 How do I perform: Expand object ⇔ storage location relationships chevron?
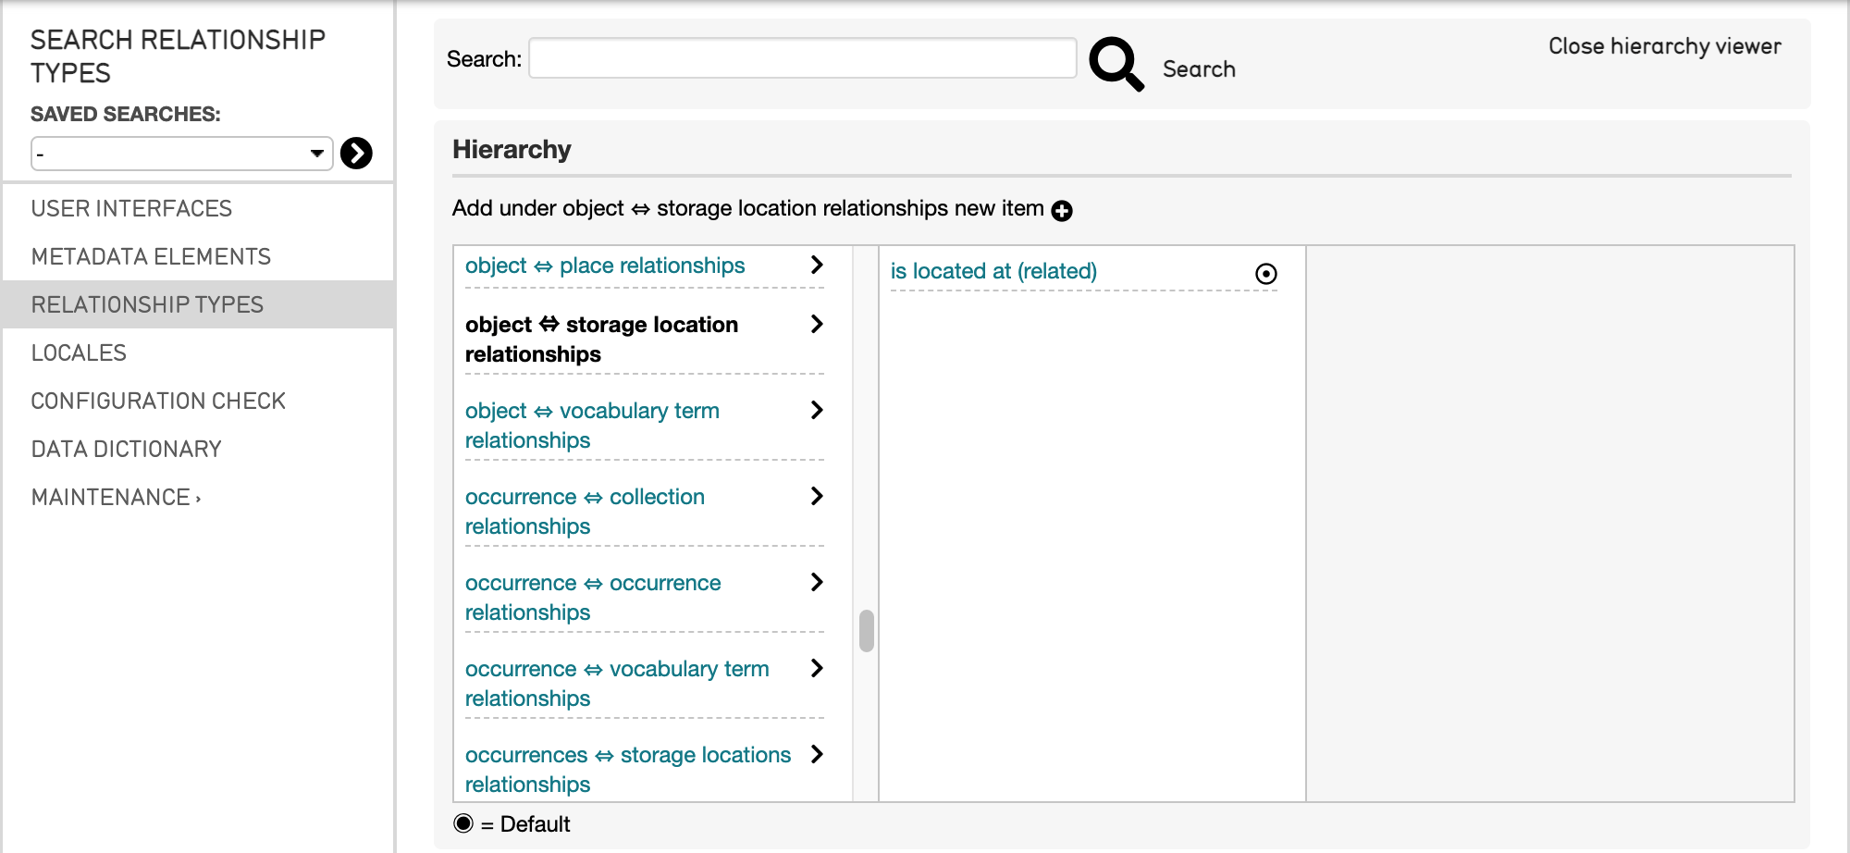point(816,325)
